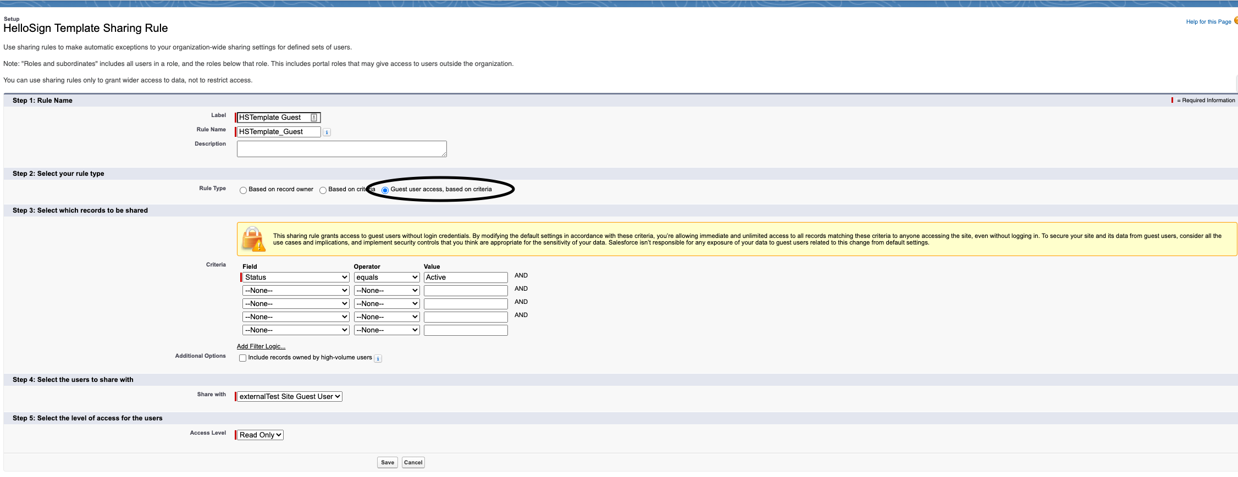The width and height of the screenshot is (1238, 477).
Task: Select 'Based on record owner' rule type
Action: coord(243,190)
